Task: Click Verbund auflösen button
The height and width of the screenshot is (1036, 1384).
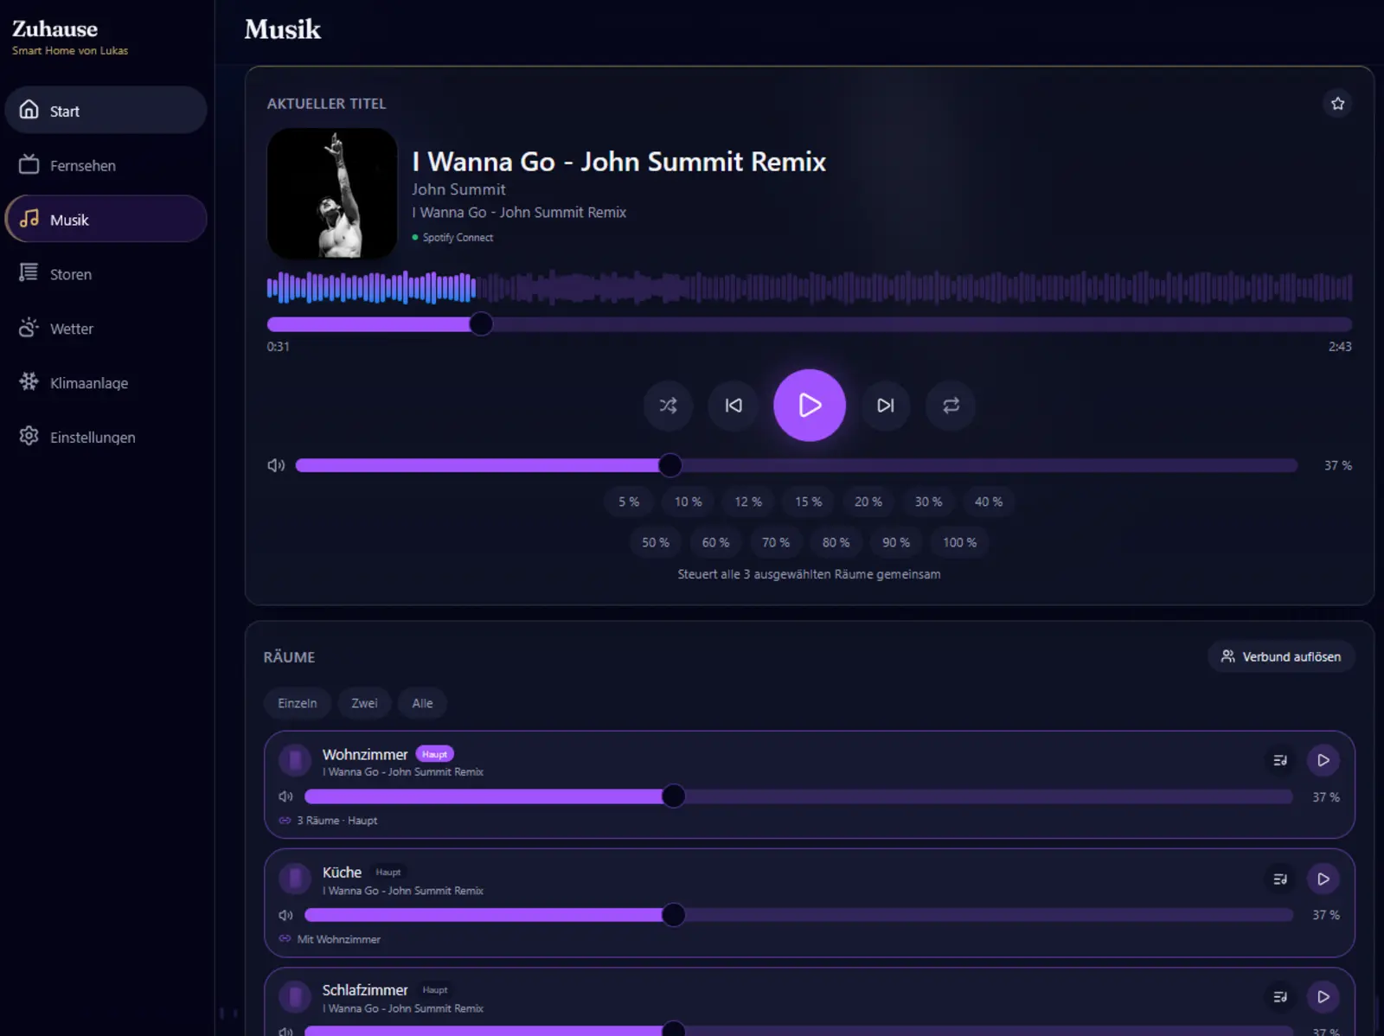Action: click(1281, 656)
